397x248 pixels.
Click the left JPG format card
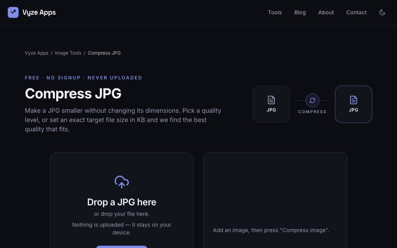click(x=271, y=104)
